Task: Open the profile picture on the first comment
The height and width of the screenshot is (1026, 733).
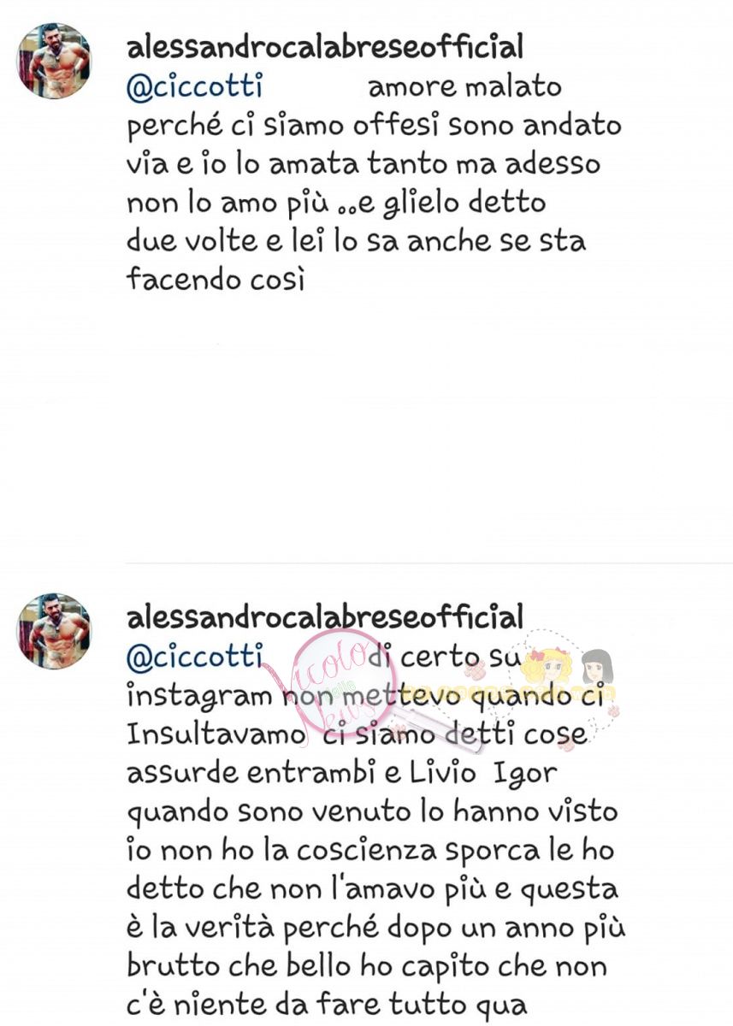Action: (x=54, y=61)
